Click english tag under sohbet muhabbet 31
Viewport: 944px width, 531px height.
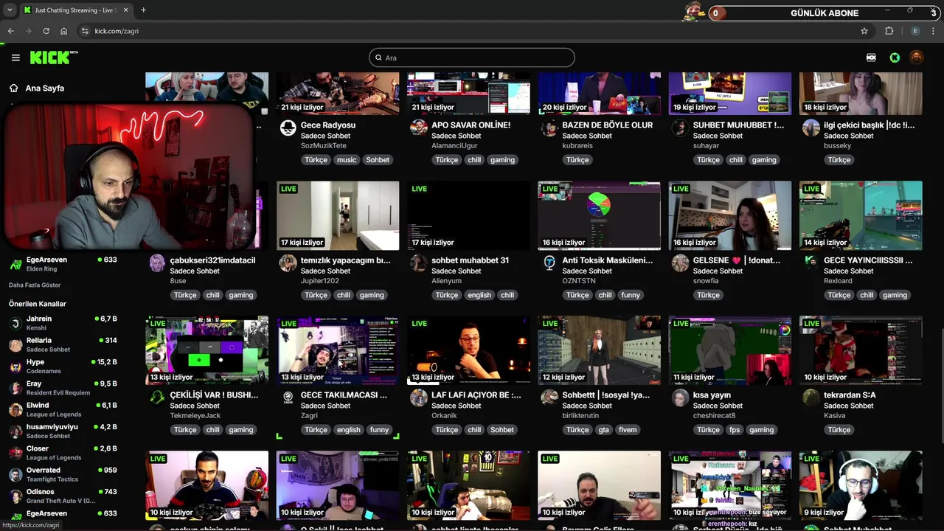pos(479,295)
